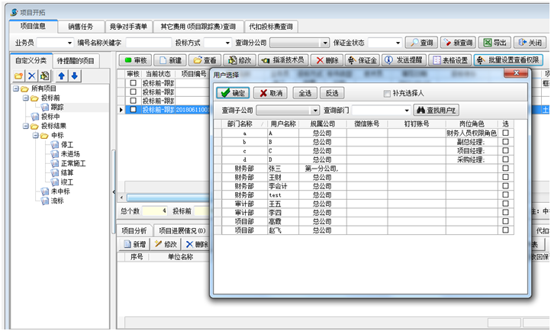551x331 pixels.
Task: Collapse the 中标 tree node
Action: (x=34, y=135)
